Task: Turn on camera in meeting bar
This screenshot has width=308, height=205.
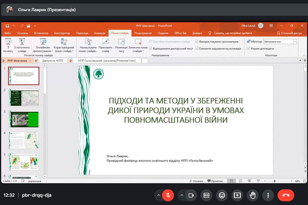Action: (x=191, y=195)
